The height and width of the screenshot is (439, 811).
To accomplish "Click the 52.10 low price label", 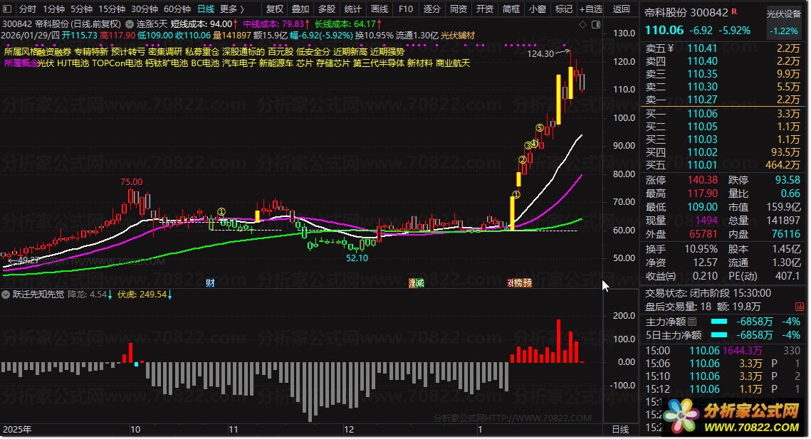I will pos(357,258).
